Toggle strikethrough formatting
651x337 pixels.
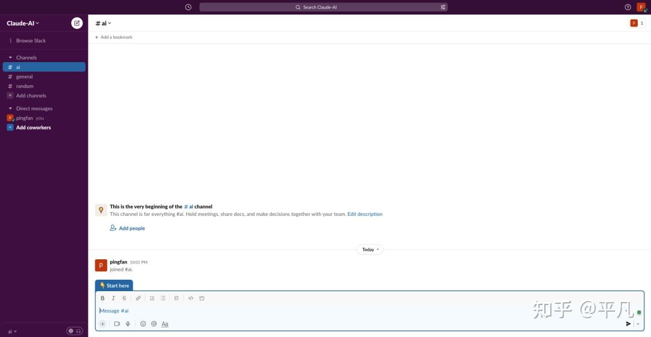(x=124, y=298)
